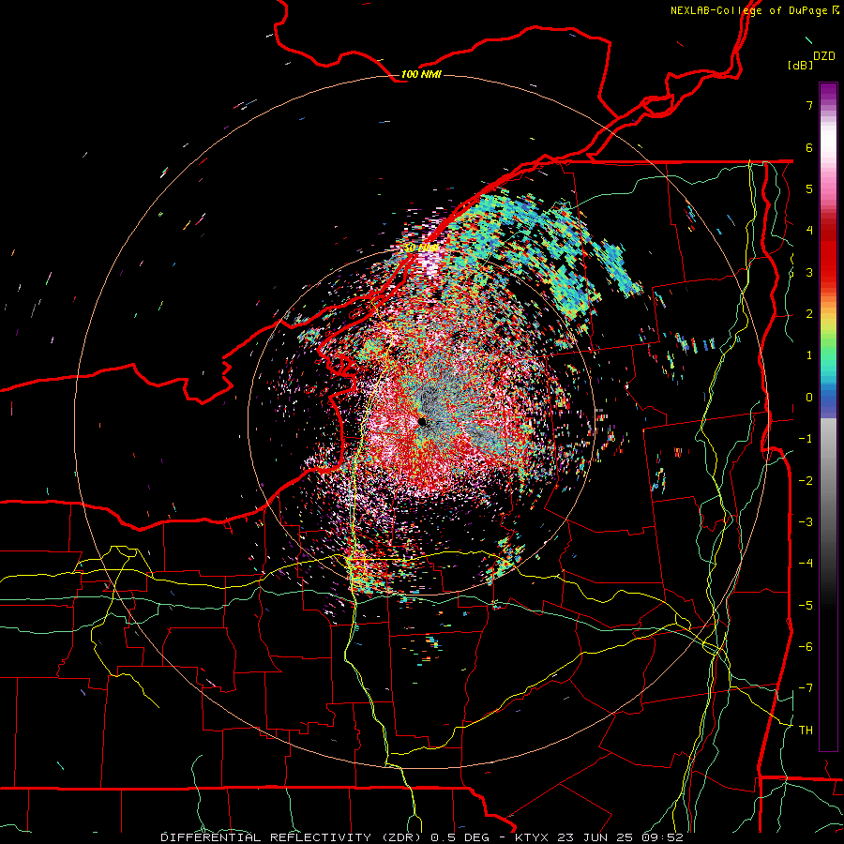The height and width of the screenshot is (844, 844).
Task: Select the 6 value on the scale
Action: click(809, 147)
